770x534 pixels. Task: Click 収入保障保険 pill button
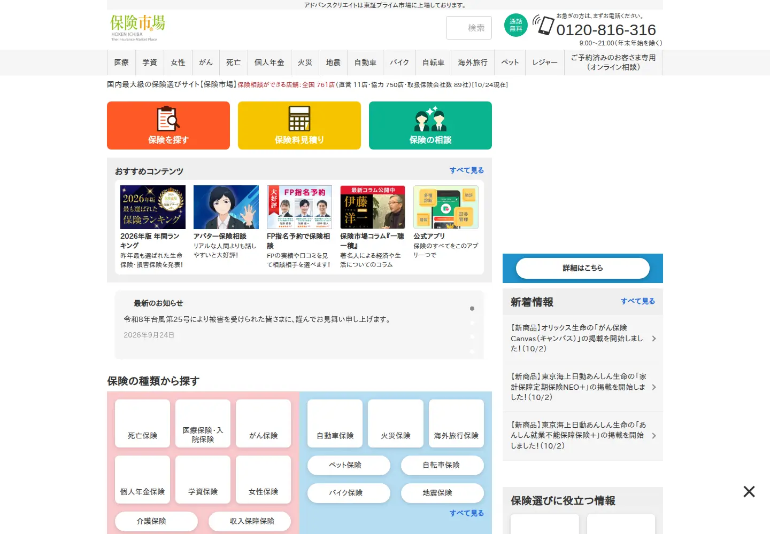coord(250,521)
